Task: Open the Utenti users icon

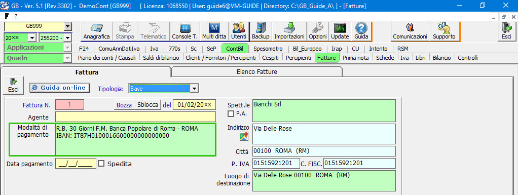Action: click(x=239, y=32)
